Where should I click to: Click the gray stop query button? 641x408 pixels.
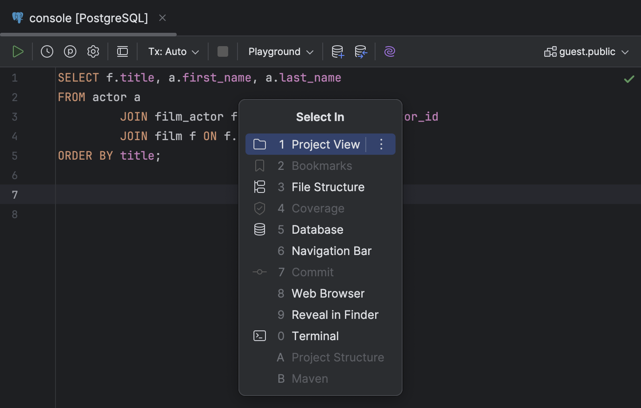click(222, 51)
